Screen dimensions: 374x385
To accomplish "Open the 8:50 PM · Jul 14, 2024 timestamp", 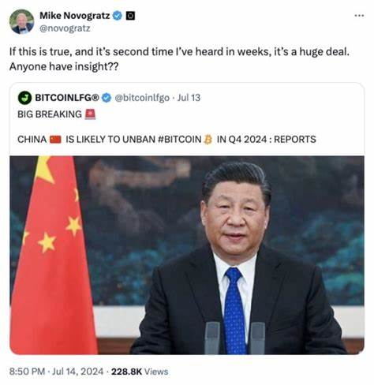I will tap(56, 372).
